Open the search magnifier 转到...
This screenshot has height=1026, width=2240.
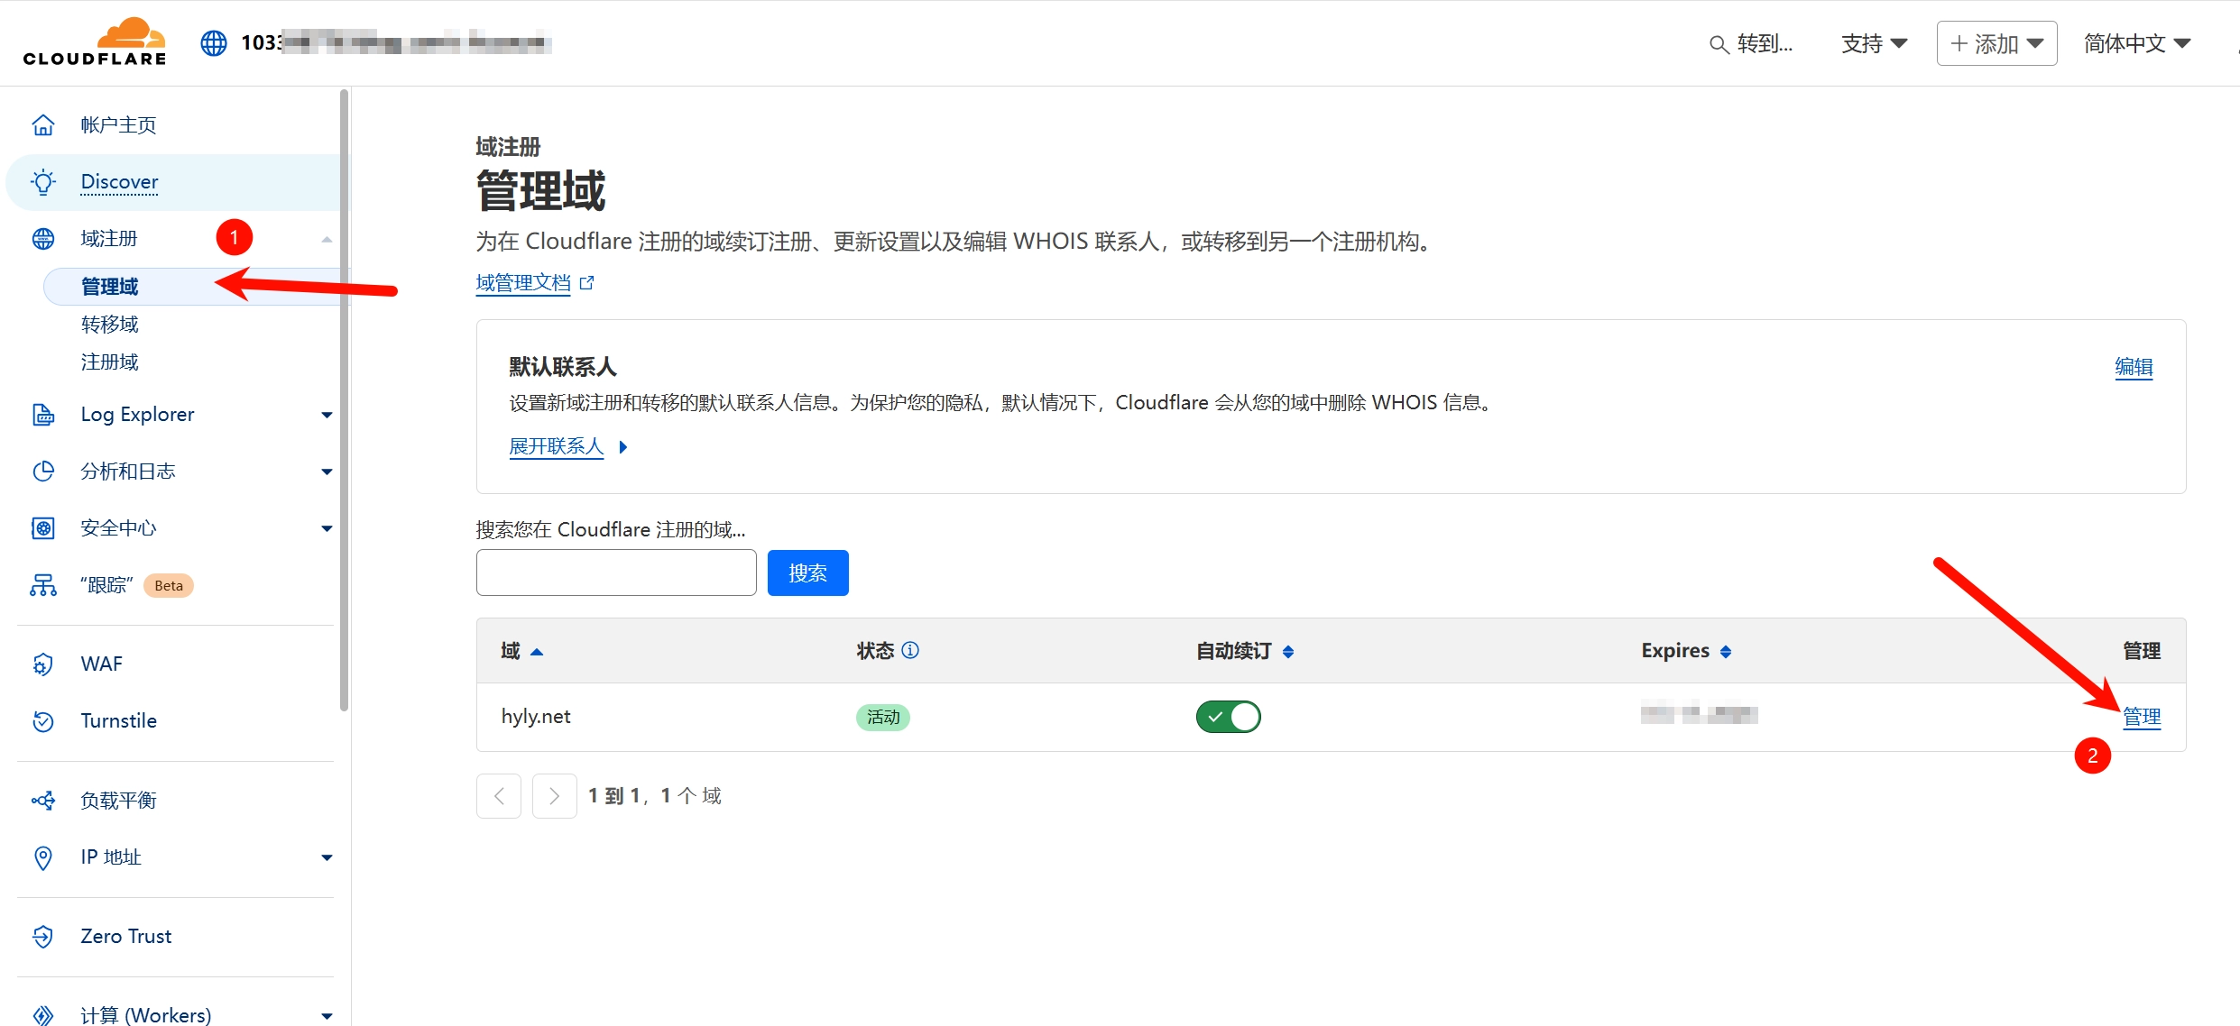click(x=1719, y=44)
